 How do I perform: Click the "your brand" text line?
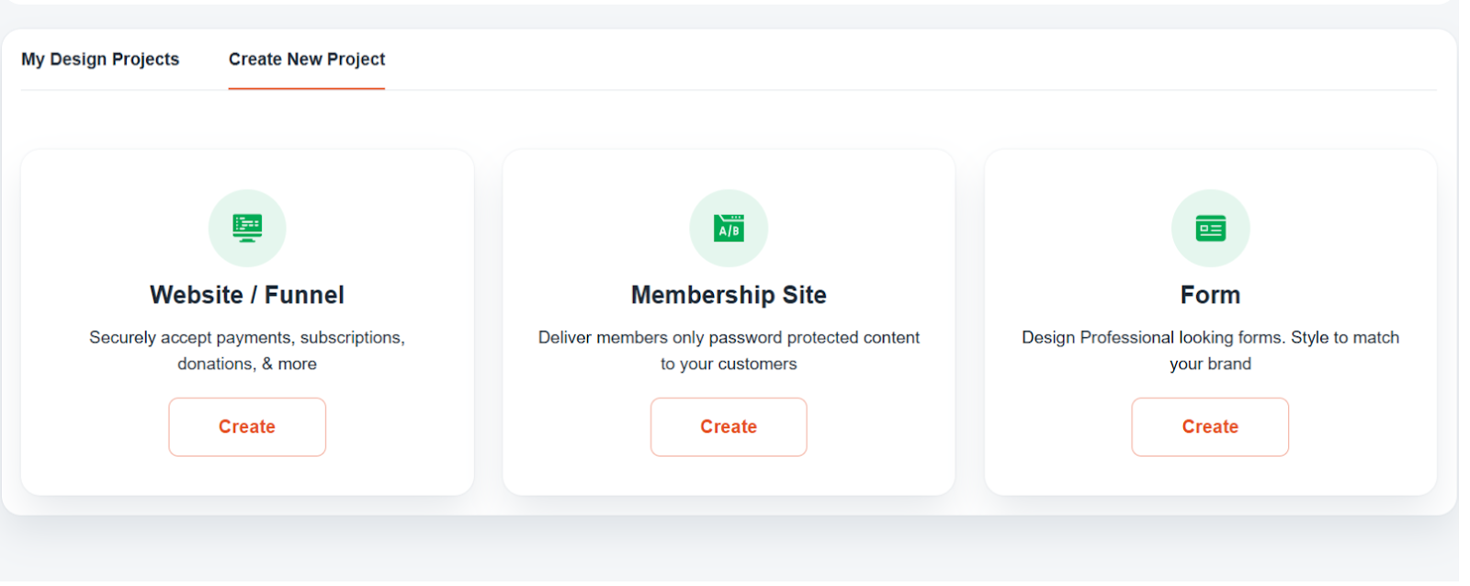[x=1210, y=364]
